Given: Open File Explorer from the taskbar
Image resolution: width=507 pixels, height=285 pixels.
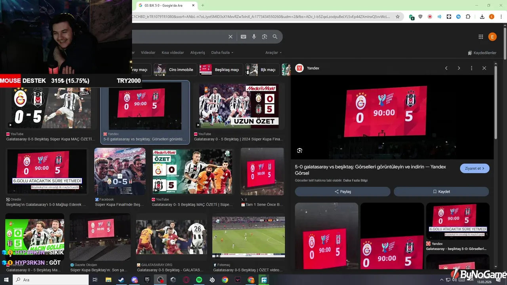Looking at the screenshot, I should point(108,280).
